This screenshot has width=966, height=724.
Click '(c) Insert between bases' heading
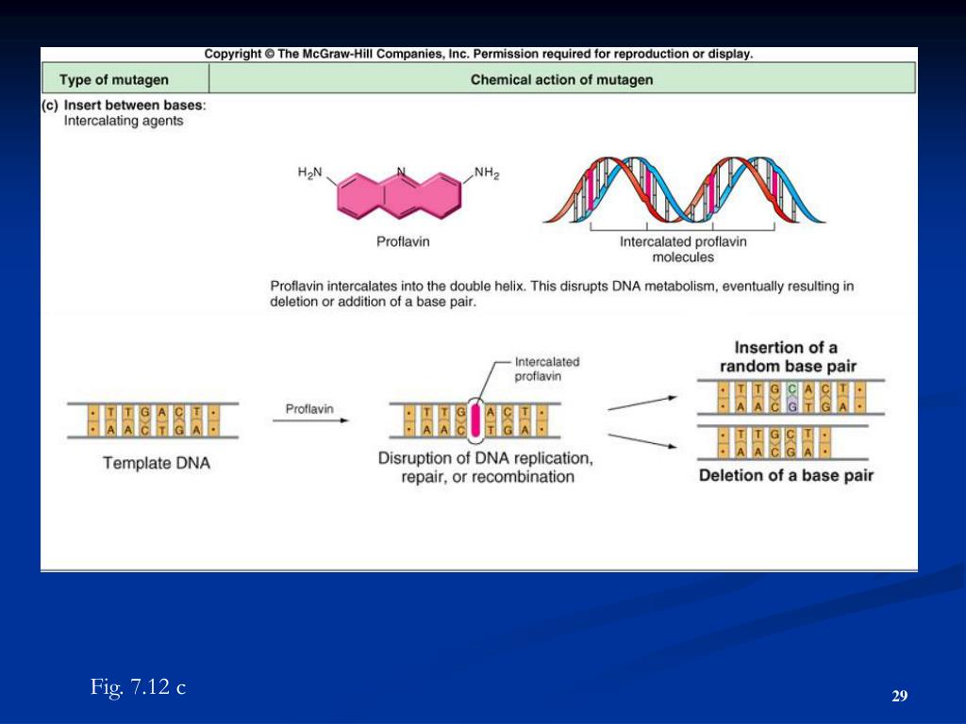pos(124,106)
